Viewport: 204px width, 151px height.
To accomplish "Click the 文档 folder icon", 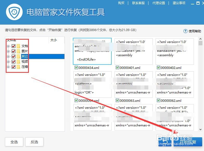I will pos(18,46).
